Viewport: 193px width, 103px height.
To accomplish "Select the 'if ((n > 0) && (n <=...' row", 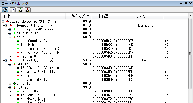I will tap(94, 68).
